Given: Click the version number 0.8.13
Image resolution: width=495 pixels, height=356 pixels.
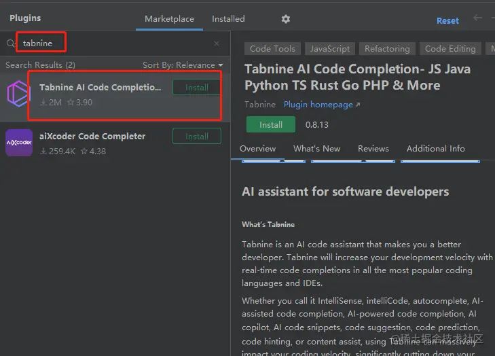Looking at the screenshot, I should click(x=316, y=124).
